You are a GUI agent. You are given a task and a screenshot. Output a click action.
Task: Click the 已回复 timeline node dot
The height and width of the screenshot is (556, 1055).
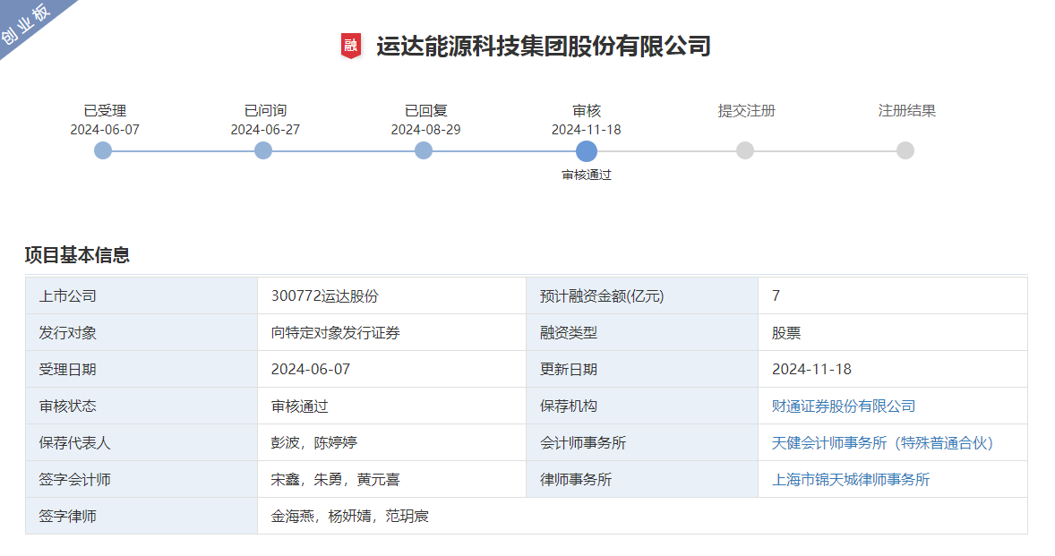pos(424,151)
